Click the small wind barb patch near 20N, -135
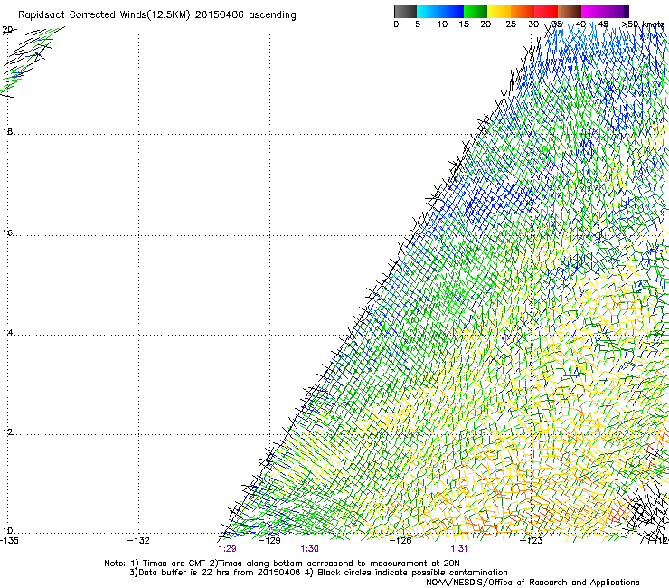 pyautogui.click(x=31, y=62)
